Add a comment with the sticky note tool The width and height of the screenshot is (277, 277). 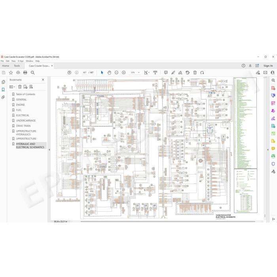coord(166,72)
